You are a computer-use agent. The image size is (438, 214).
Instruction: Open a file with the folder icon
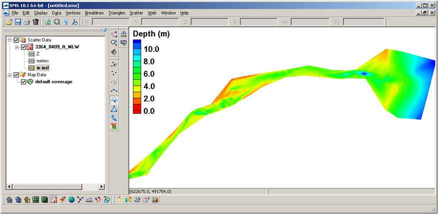(9, 22)
